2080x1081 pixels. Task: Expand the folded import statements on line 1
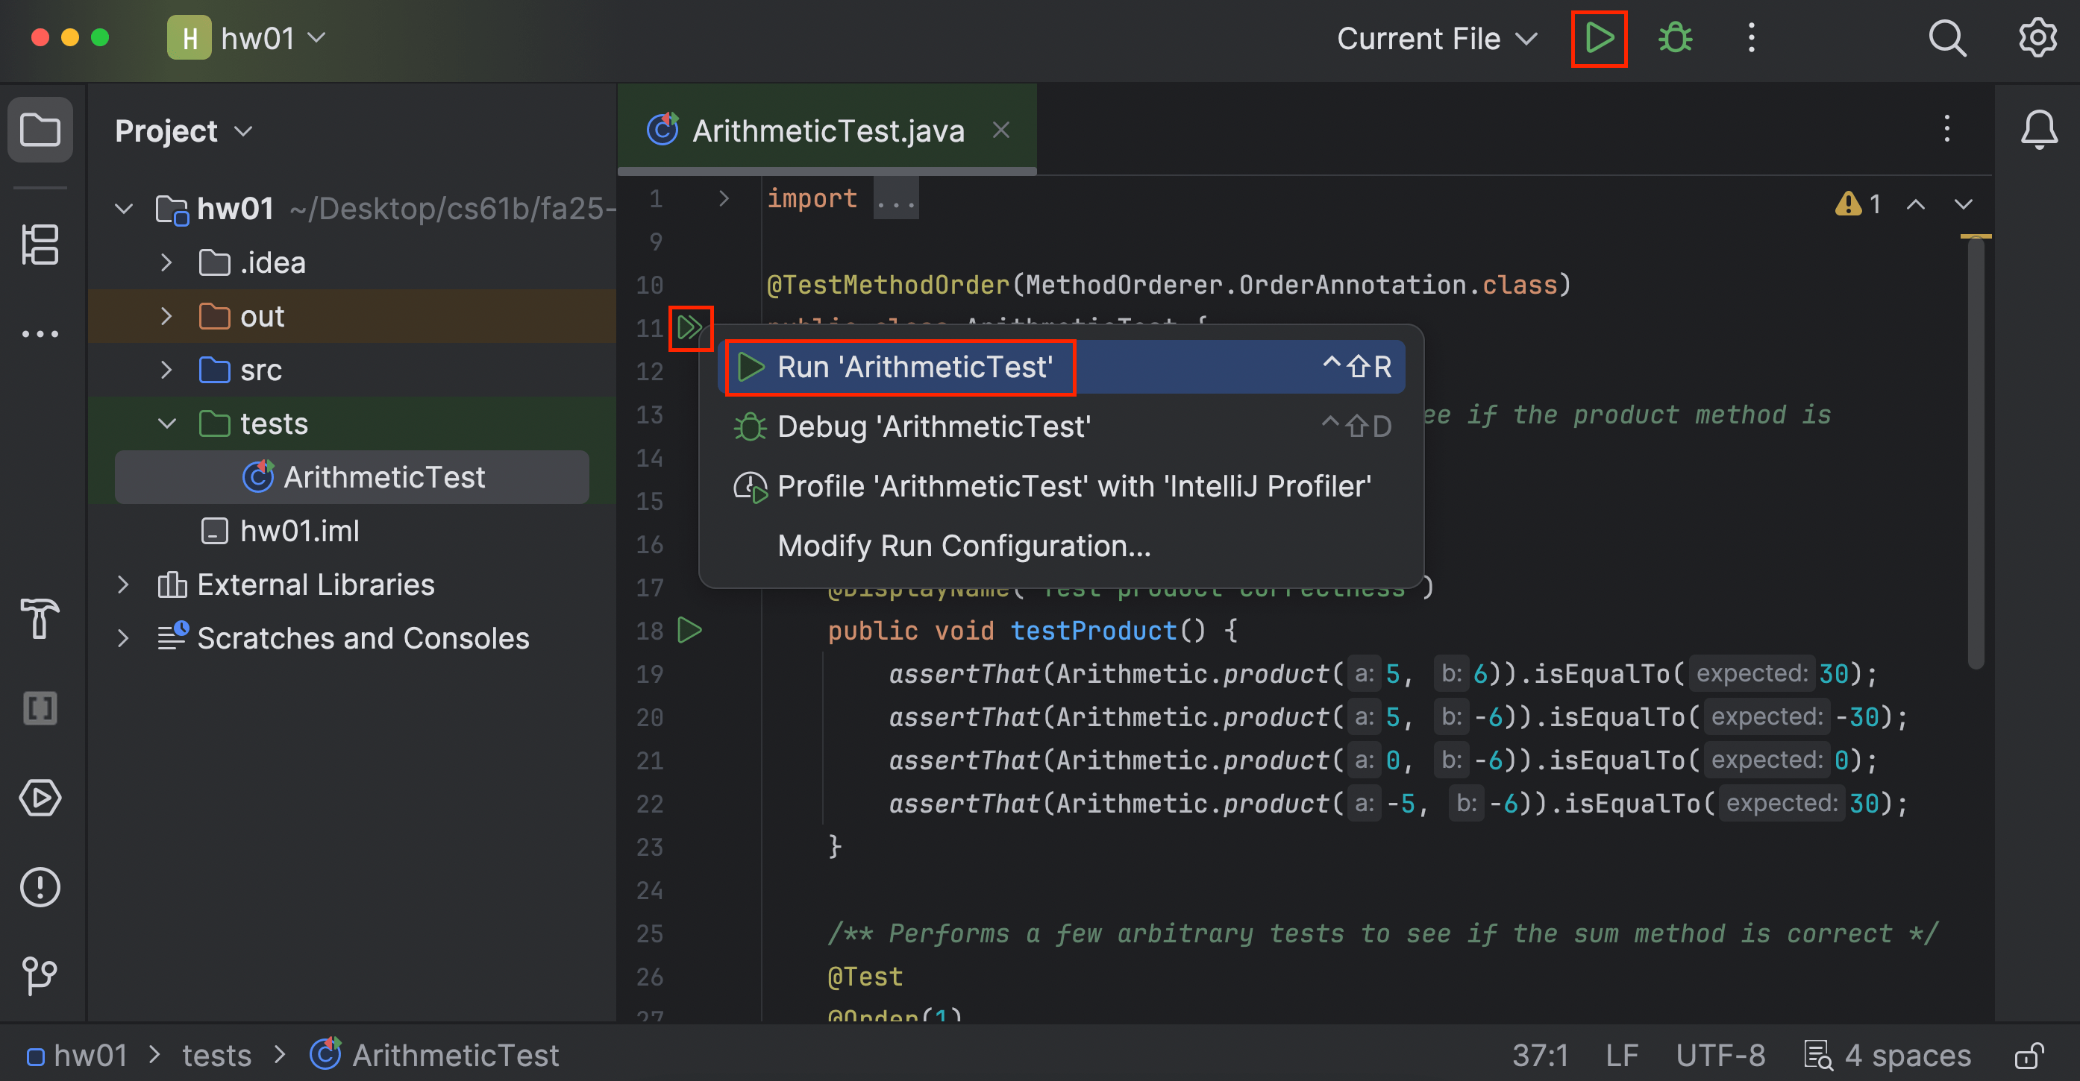coord(895,198)
